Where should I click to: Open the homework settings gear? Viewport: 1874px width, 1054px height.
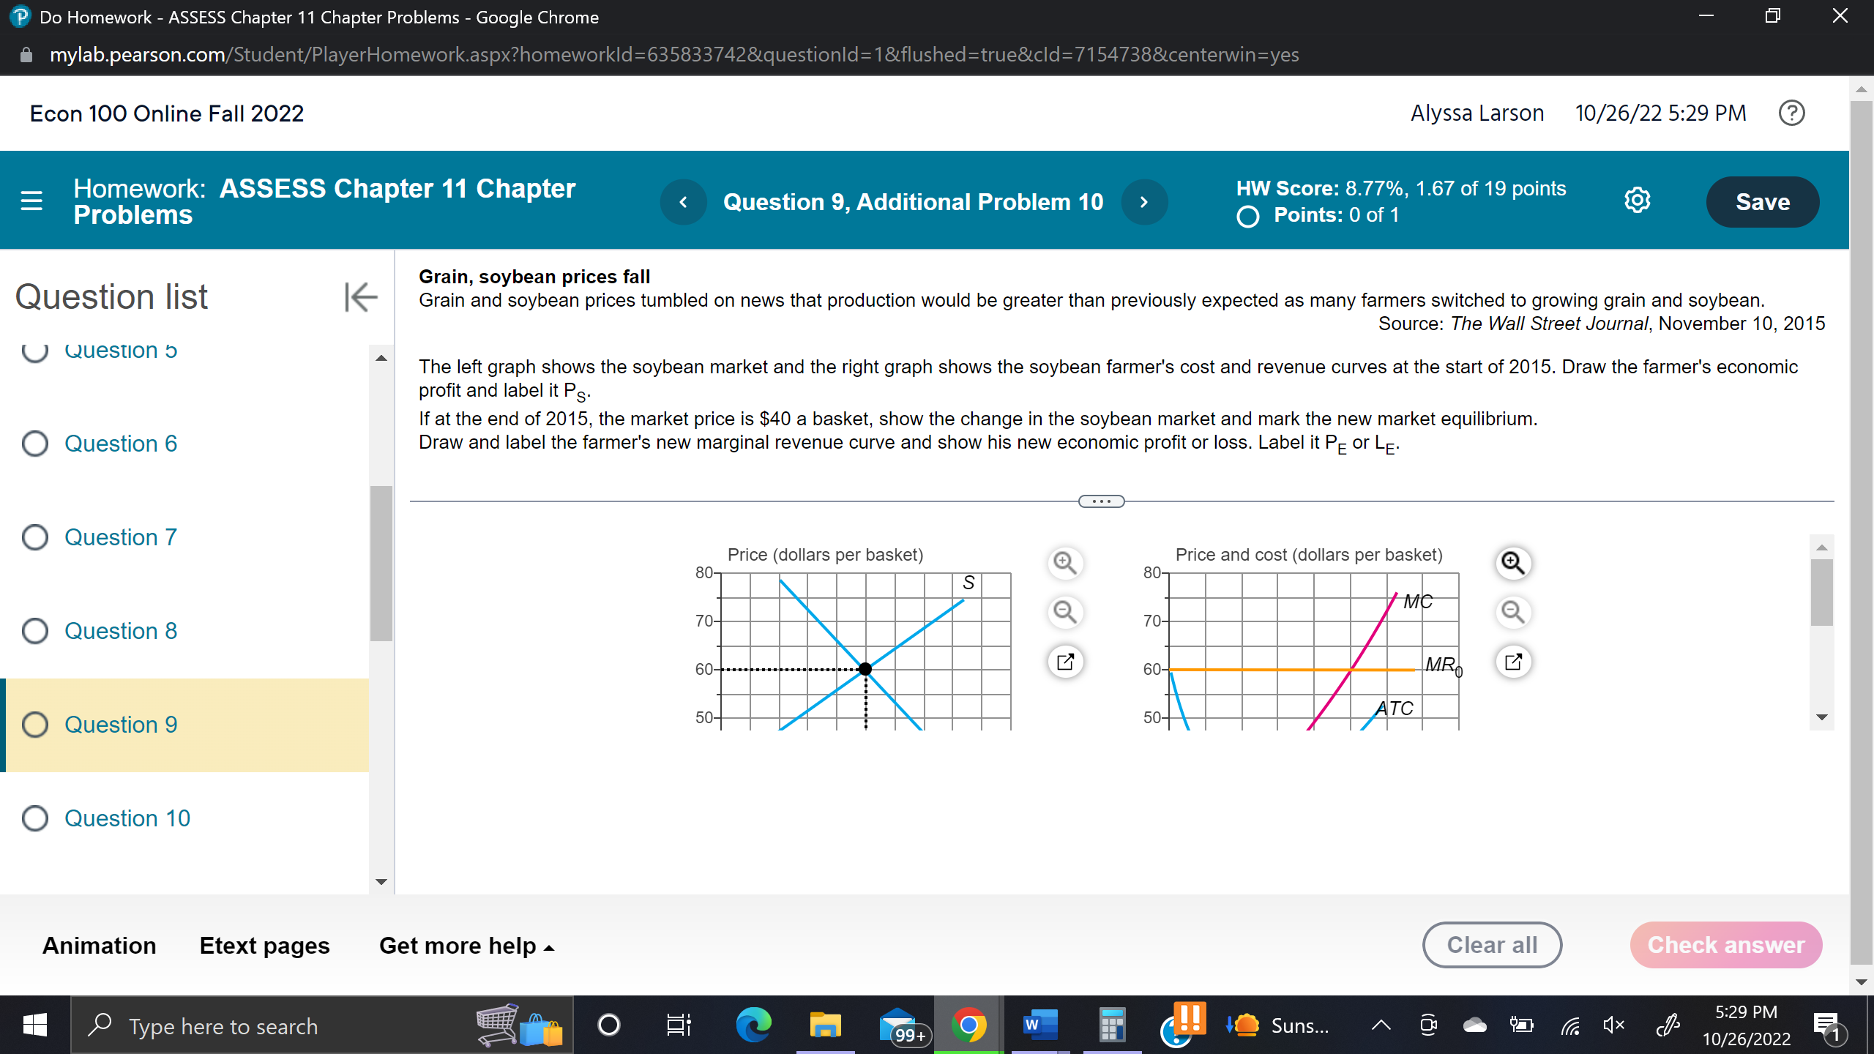click(x=1638, y=201)
